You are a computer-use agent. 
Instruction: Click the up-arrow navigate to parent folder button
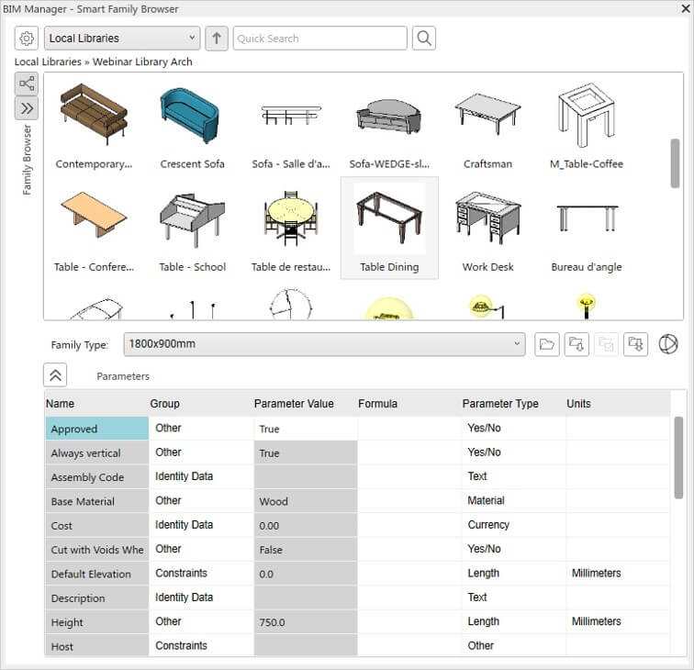pos(217,39)
